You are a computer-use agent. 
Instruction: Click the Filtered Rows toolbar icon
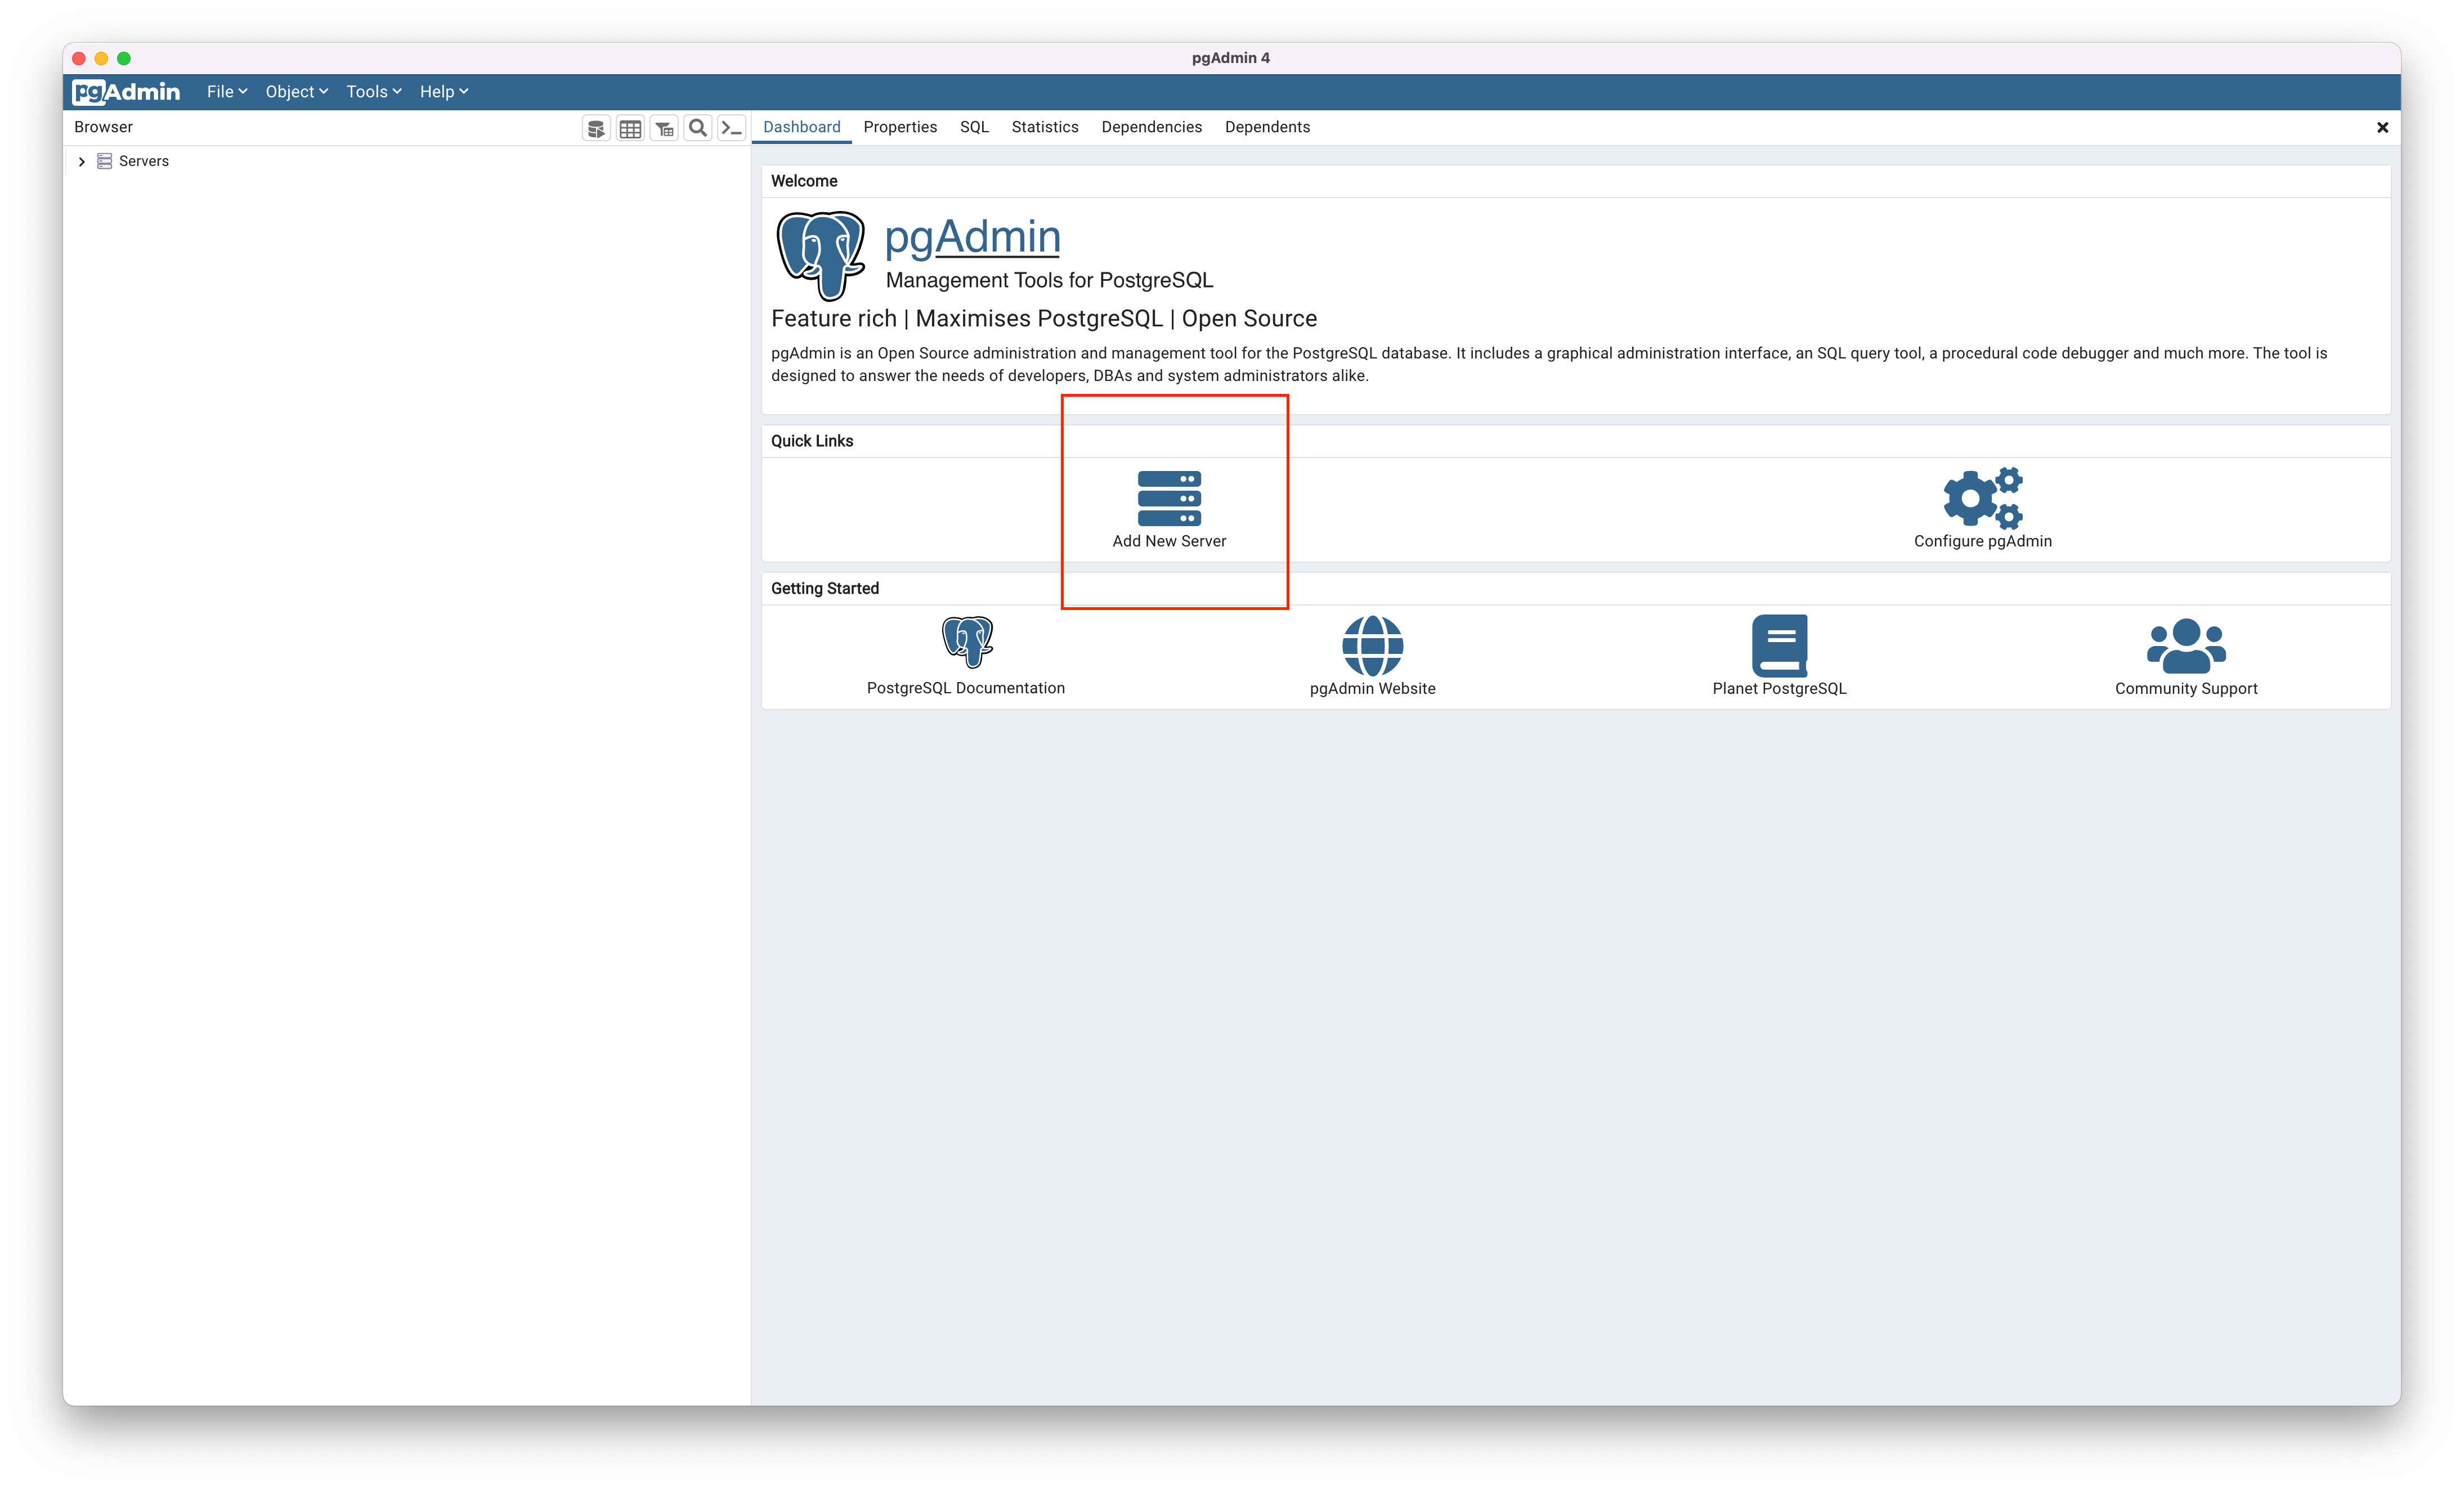(664, 128)
